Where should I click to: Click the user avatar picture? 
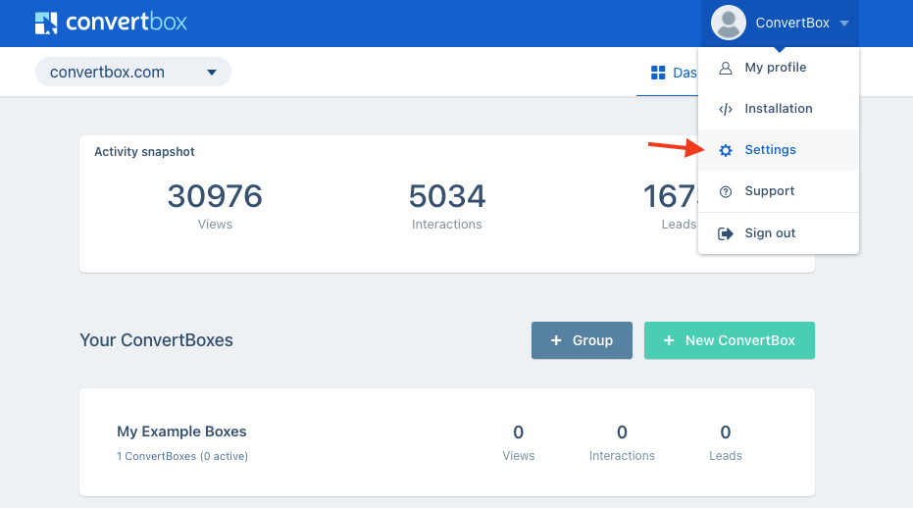(x=728, y=23)
